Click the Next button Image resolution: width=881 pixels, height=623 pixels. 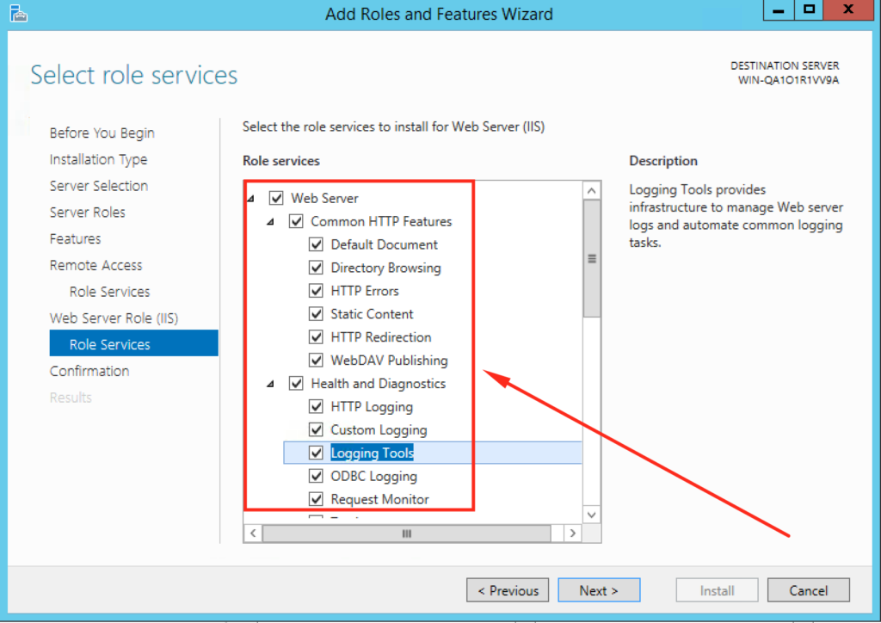coord(599,590)
